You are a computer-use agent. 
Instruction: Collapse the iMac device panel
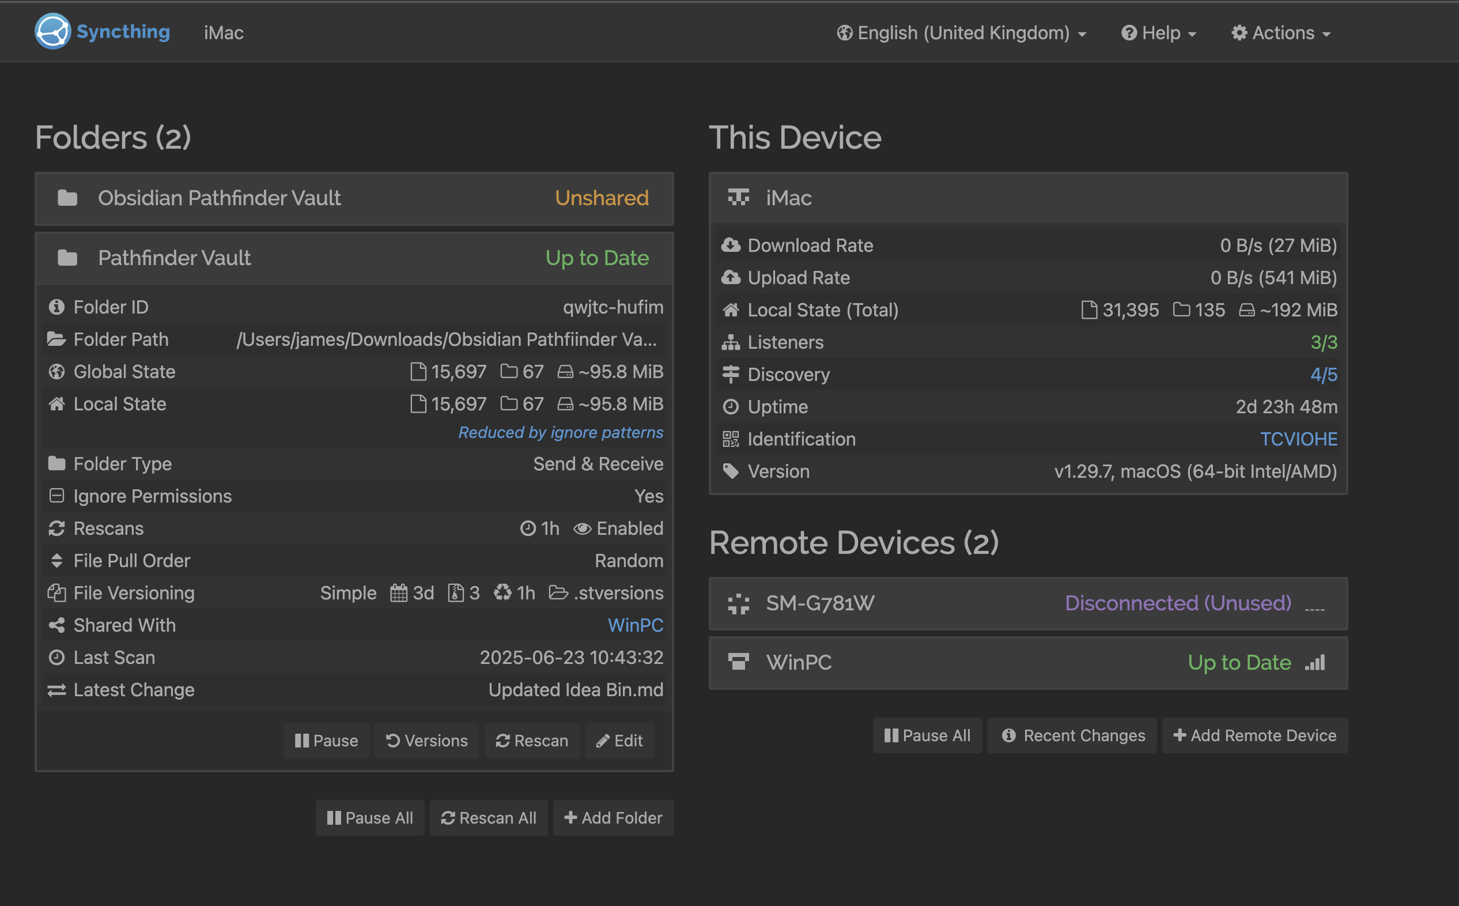1028,198
